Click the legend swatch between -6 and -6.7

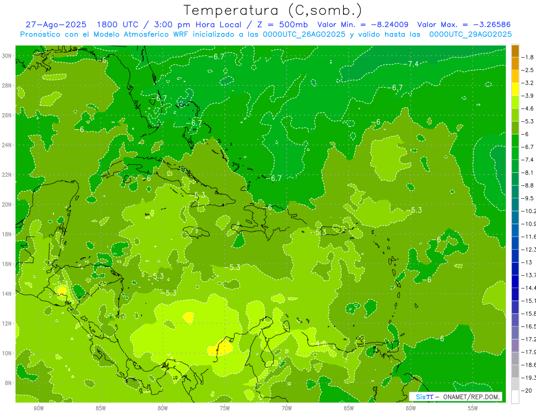pyautogui.click(x=515, y=140)
